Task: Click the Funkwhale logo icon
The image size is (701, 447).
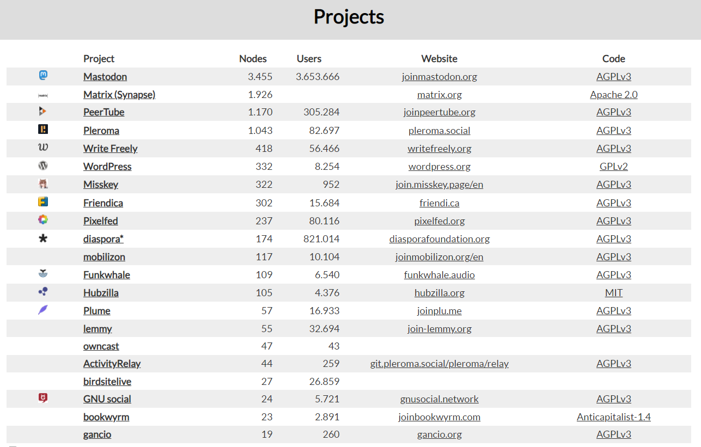Action: 43,274
